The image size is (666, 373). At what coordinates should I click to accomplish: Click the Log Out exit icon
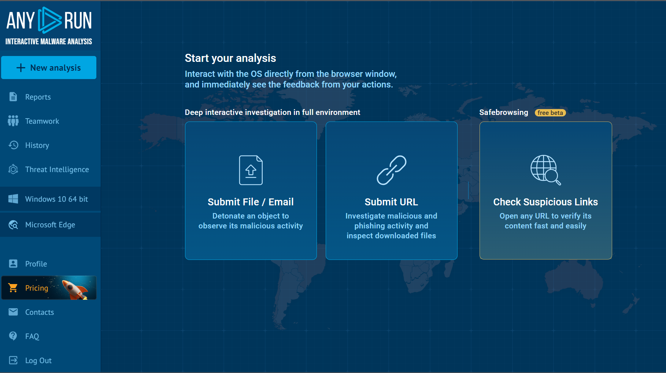[13, 360]
